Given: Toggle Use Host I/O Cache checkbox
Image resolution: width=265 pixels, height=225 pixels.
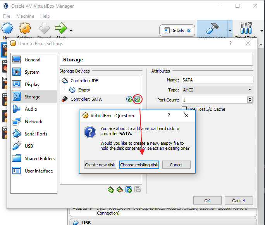Looking at the screenshot, I should 184,109.
